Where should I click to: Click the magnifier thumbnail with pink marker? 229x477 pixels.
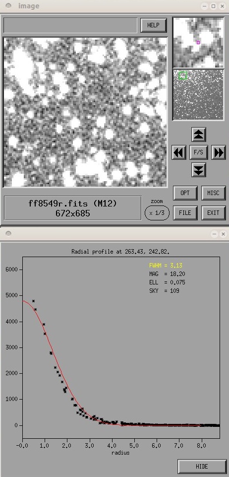coord(198,42)
